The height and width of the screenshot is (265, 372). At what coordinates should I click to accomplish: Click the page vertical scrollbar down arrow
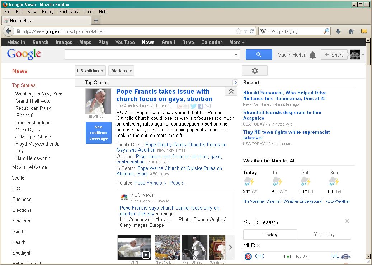click(x=368, y=256)
